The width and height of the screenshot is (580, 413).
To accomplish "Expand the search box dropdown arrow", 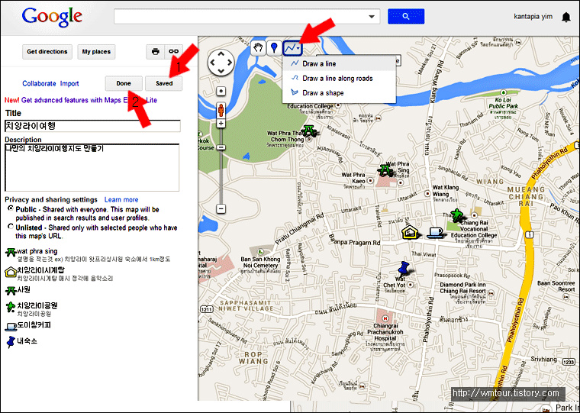I will pos(372,17).
